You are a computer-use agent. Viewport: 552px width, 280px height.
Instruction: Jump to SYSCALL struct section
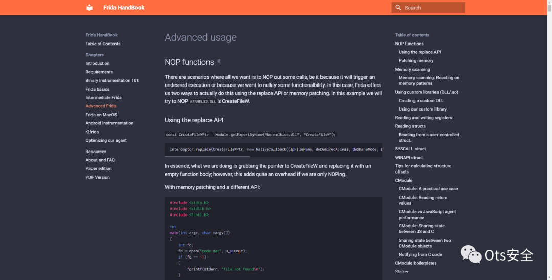[x=410, y=149]
